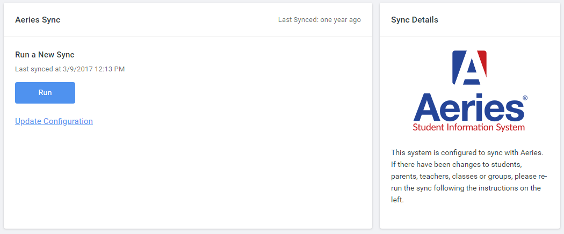Click the large Aeries wordmark
The image size is (564, 234).
pyautogui.click(x=467, y=107)
